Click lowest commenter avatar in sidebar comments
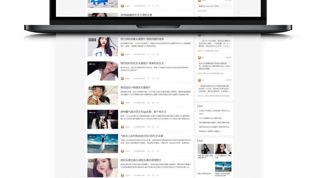This screenshot has height=178, width=318. [199, 80]
